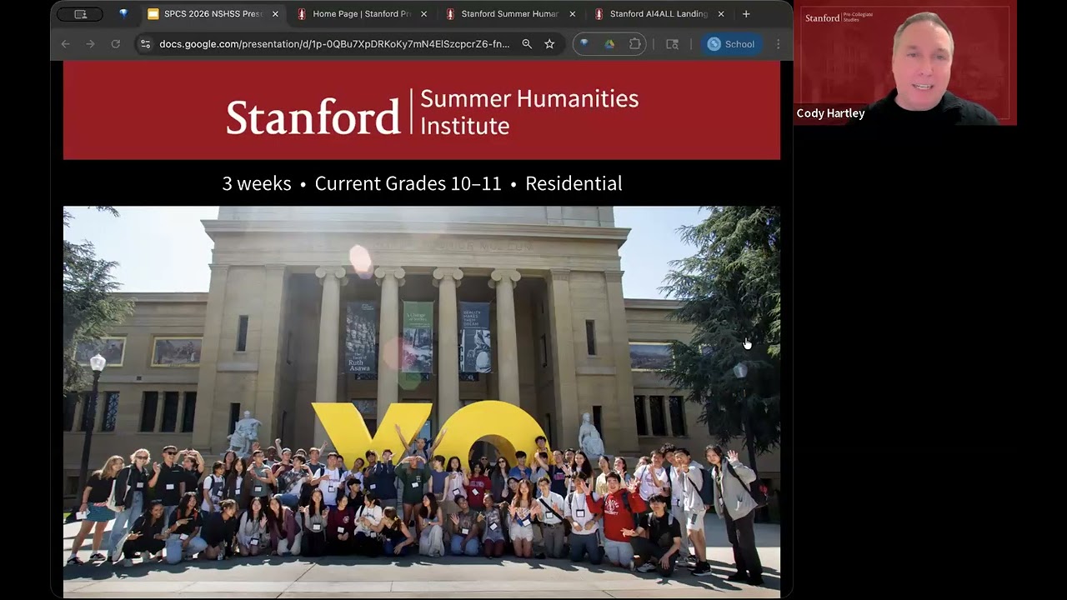
Task: Go back to previous page
Action: (x=66, y=44)
